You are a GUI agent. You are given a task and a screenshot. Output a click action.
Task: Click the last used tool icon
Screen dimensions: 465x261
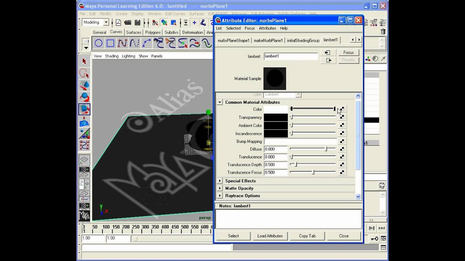[84, 145]
